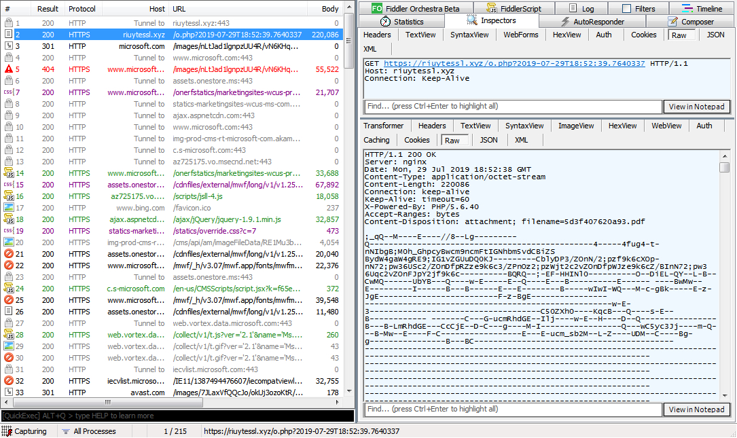
Task: Open the AutoResponder tab
Action: point(592,22)
